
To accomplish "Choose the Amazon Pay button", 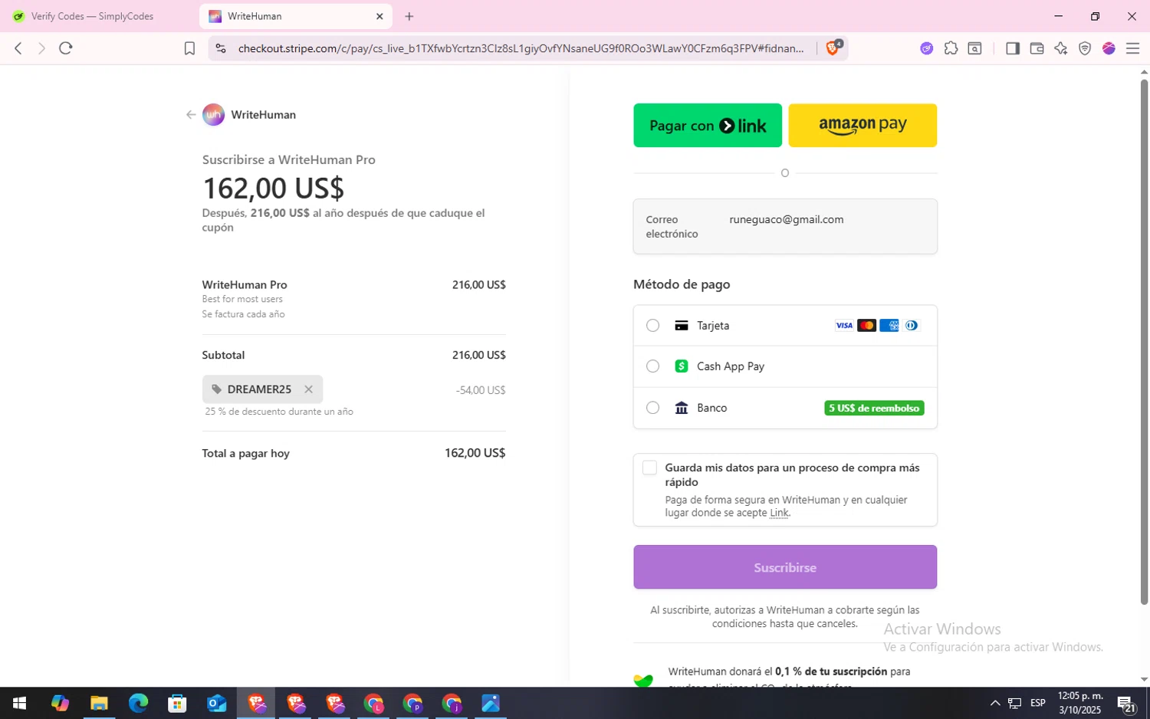I will tap(863, 126).
